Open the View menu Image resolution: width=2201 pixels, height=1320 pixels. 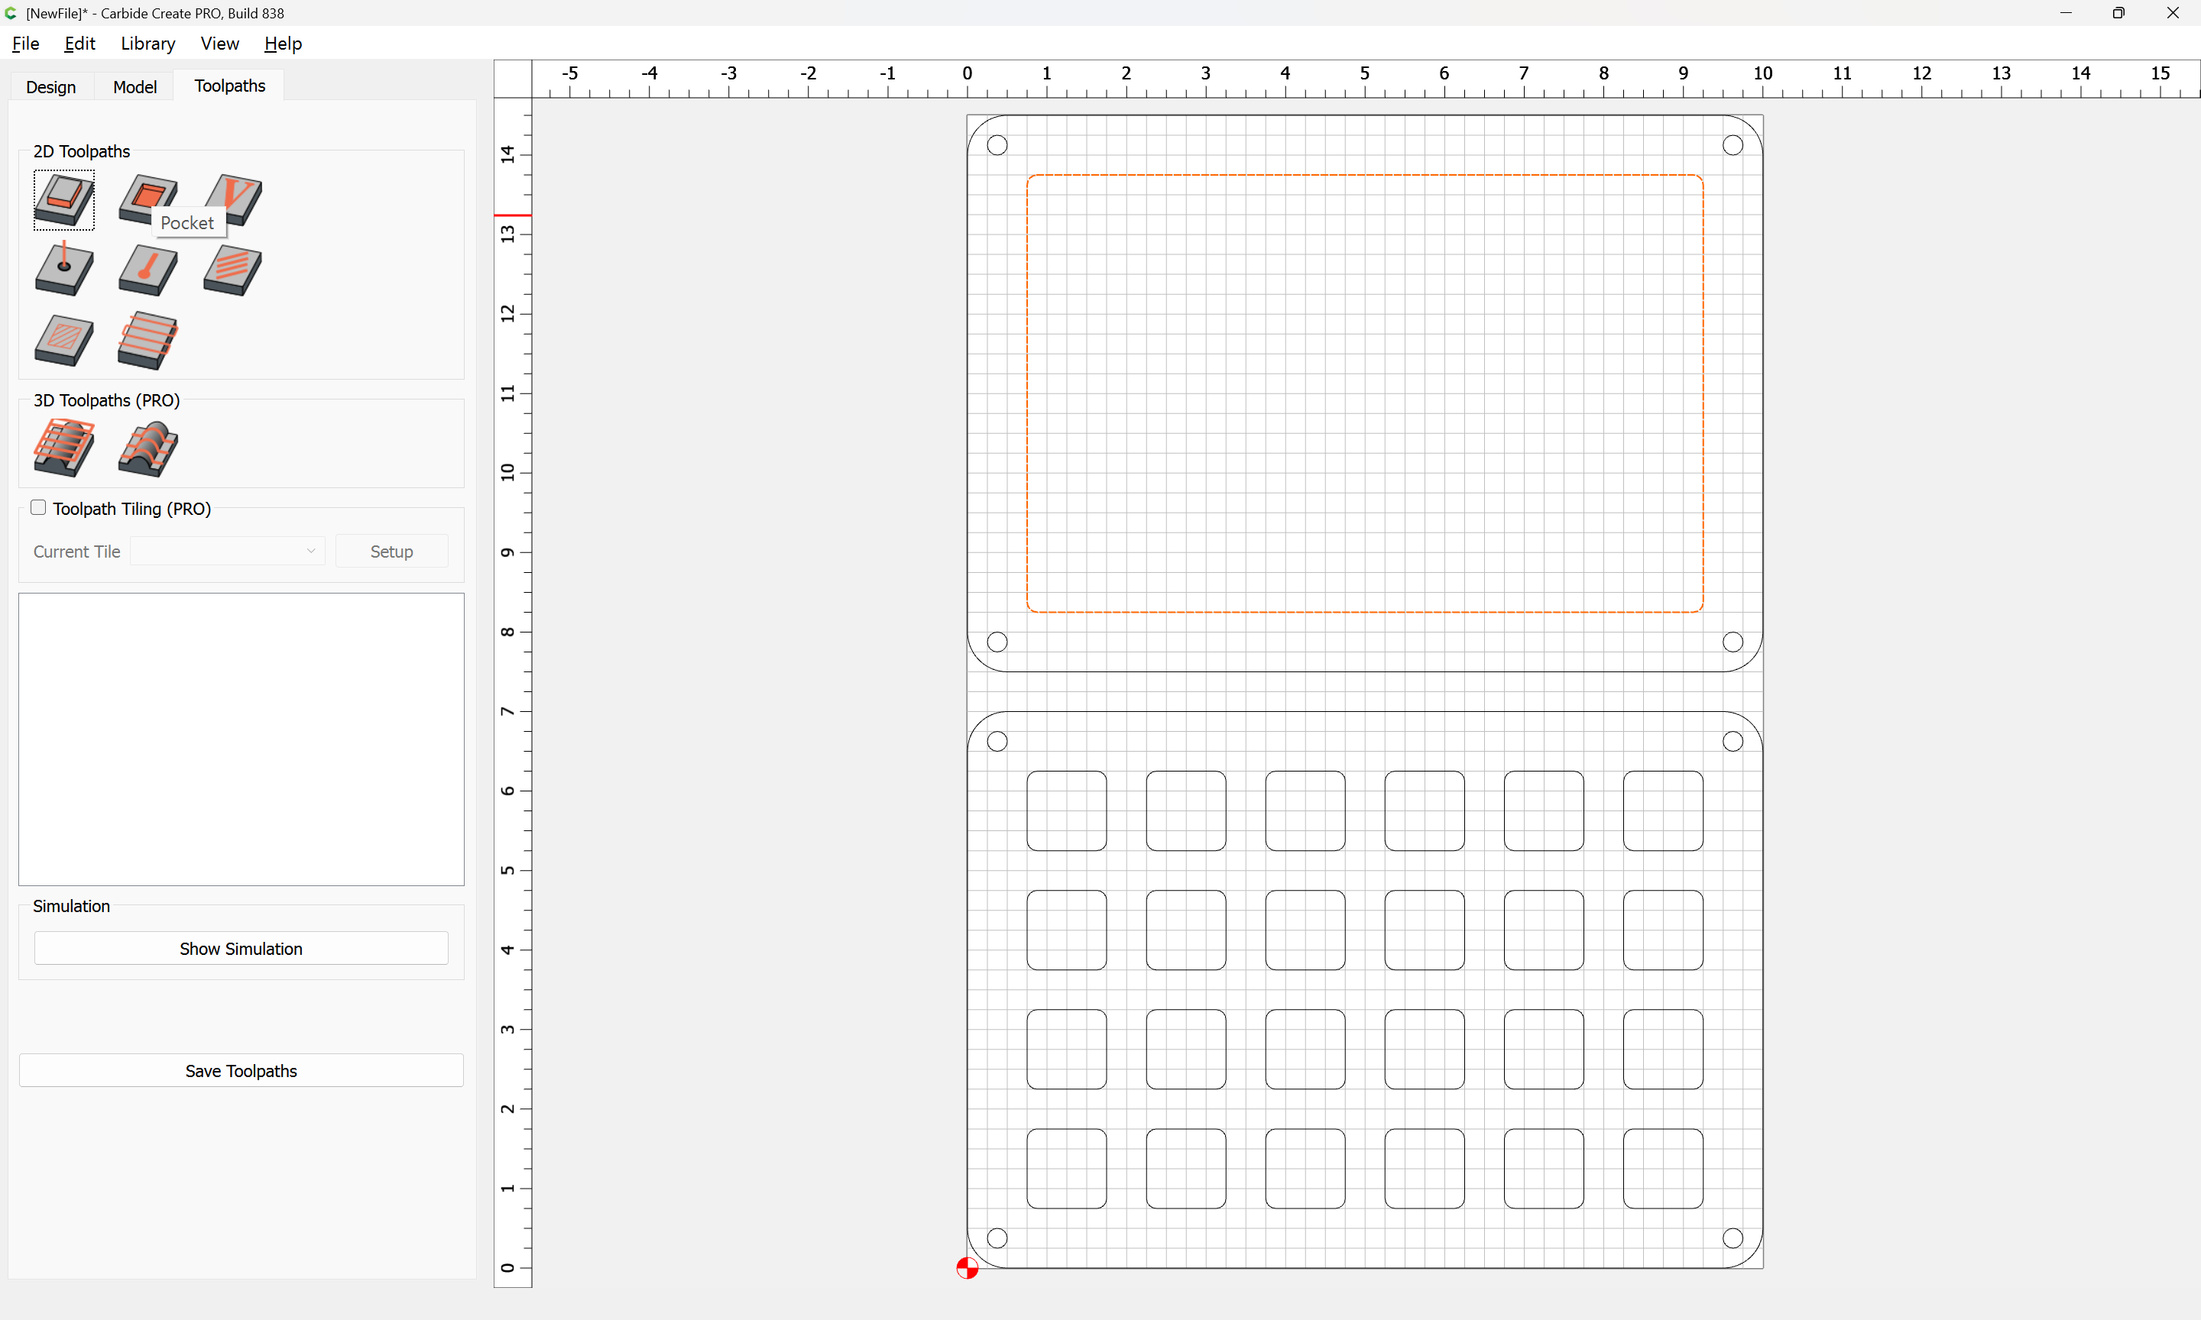pos(220,44)
